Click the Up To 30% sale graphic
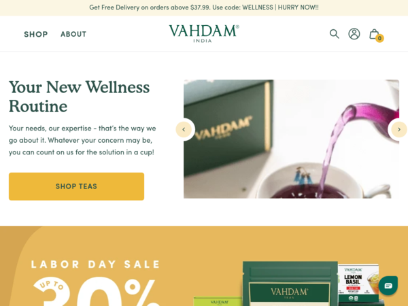Image resolution: width=408 pixels, height=306 pixels. (97, 292)
